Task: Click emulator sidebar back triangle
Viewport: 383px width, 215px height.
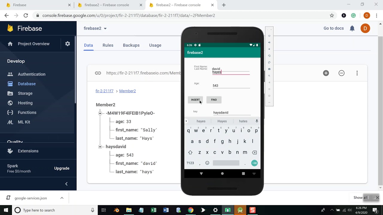Action: point(269,82)
